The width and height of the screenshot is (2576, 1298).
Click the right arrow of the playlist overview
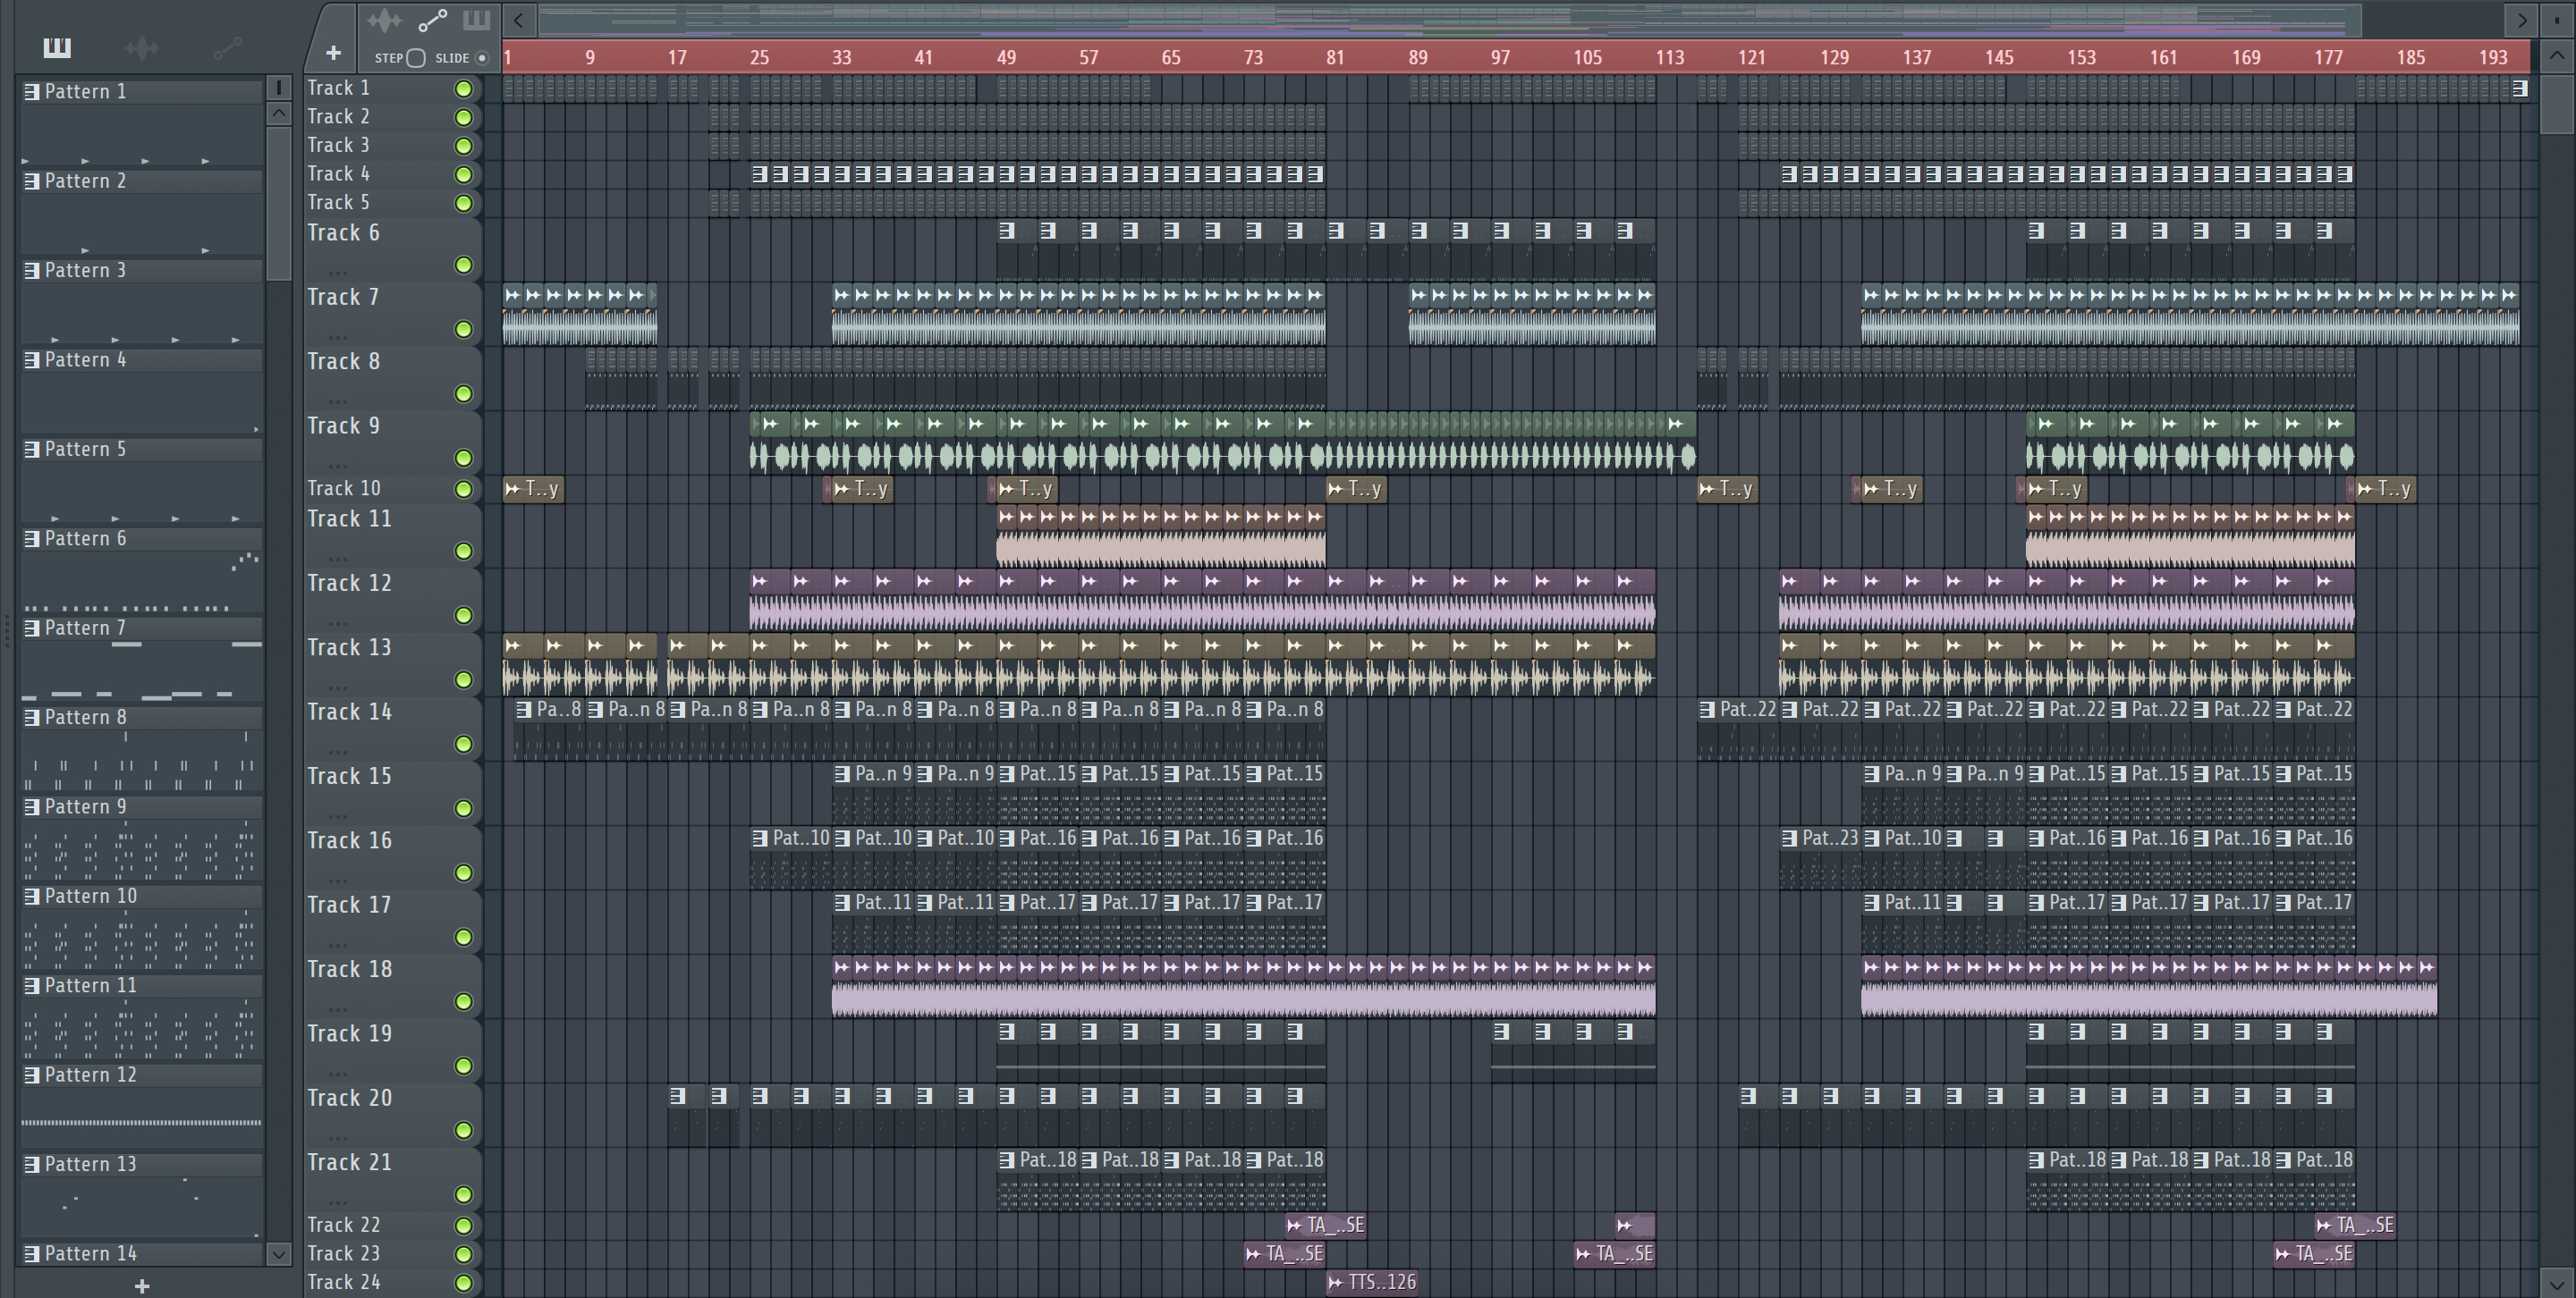tap(2521, 20)
